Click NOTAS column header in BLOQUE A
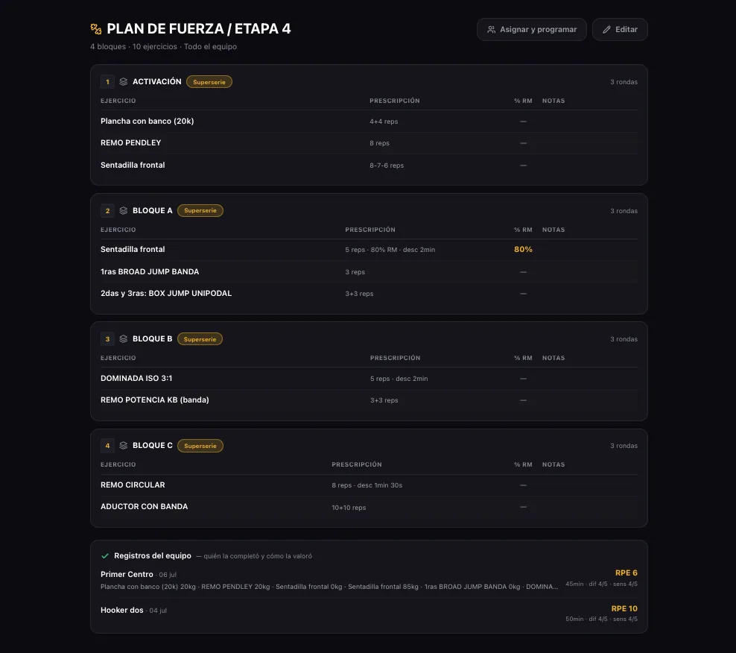 tap(553, 230)
